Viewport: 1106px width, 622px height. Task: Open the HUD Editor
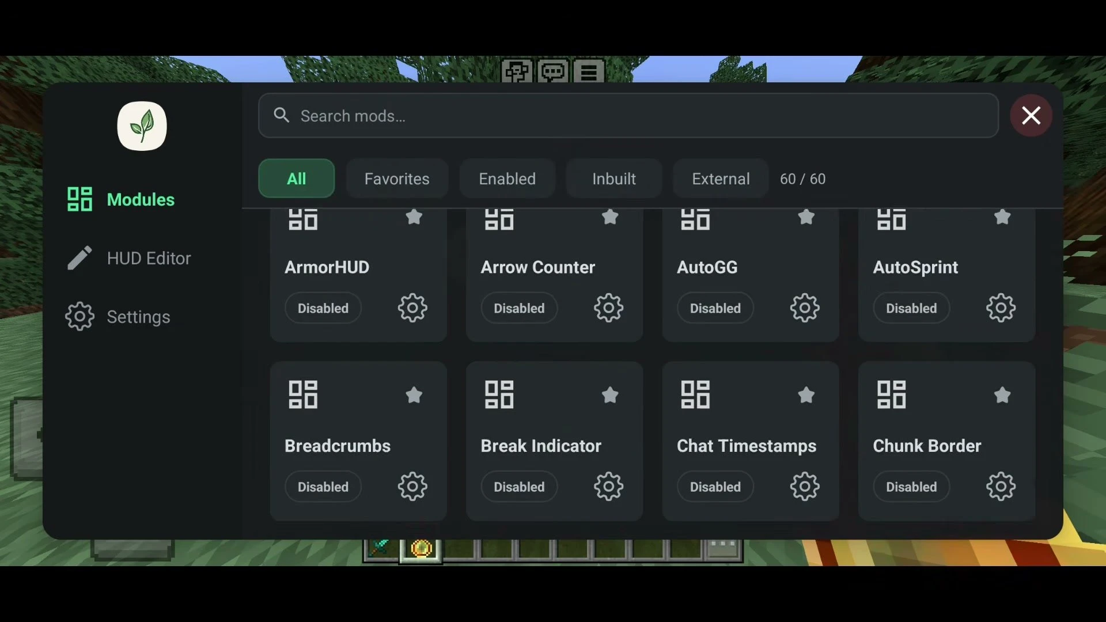pos(128,258)
